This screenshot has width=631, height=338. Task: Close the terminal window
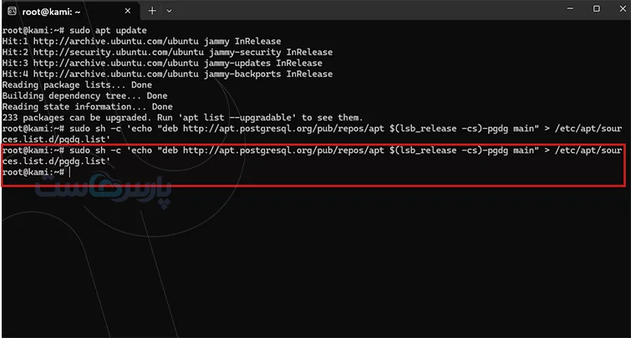point(622,9)
